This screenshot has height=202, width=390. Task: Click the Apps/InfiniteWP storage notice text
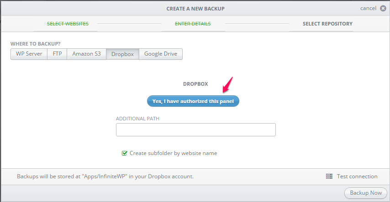pyautogui.click(x=105, y=176)
